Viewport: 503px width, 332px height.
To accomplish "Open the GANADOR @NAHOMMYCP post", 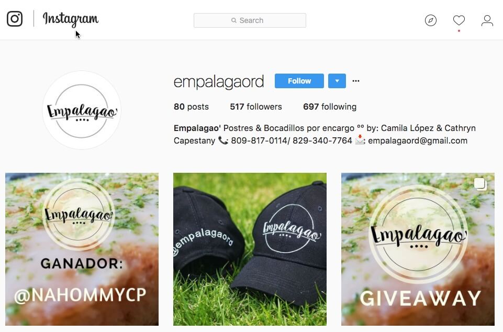I will [x=82, y=249].
